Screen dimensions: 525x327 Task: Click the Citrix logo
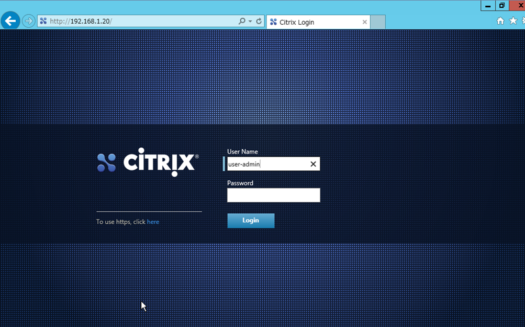148,162
